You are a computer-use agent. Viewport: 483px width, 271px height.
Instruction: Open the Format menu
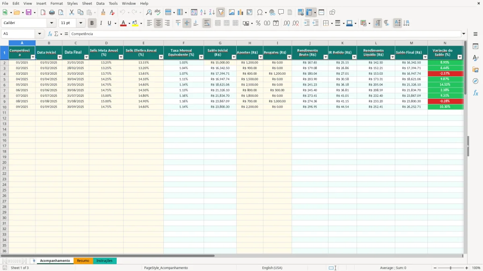(56, 3)
